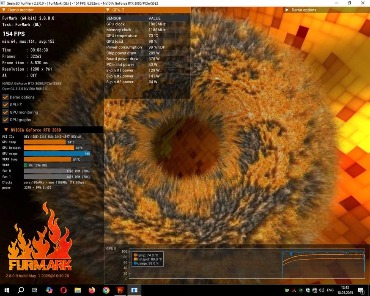Click the 154 FPS readout
The height and width of the screenshot is (296, 370).
pyautogui.click(x=14, y=34)
